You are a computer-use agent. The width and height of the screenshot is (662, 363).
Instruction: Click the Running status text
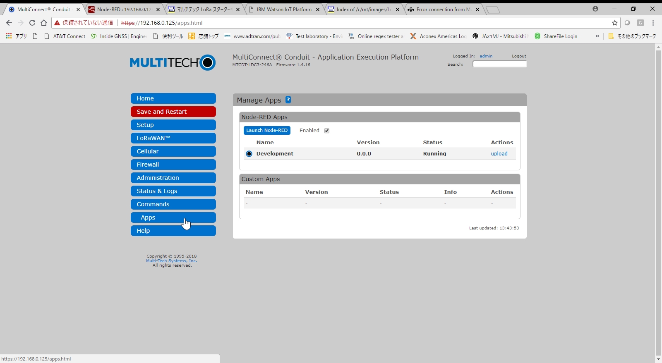(x=434, y=153)
